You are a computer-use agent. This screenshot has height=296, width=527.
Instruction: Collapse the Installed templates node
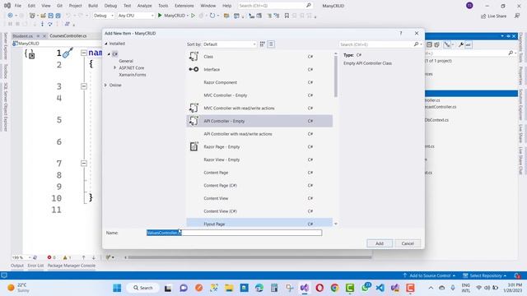pyautogui.click(x=106, y=44)
